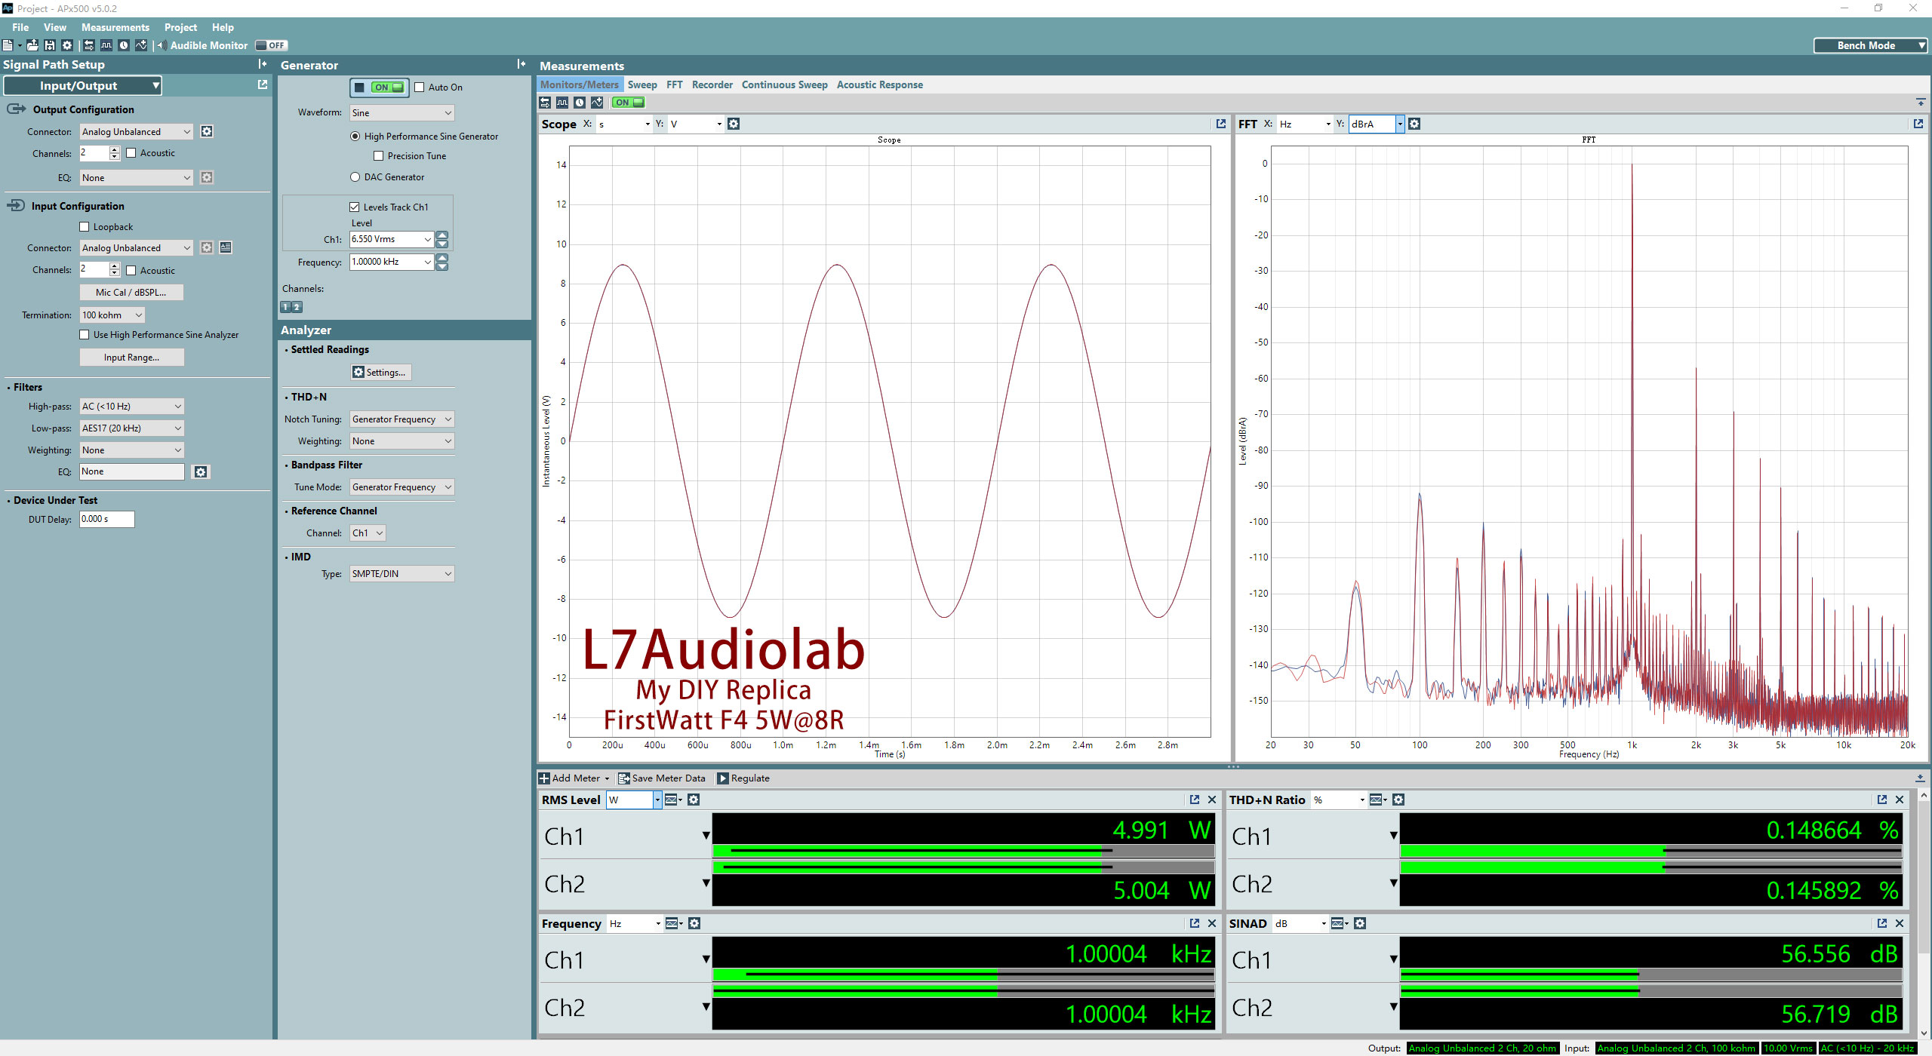Open the IMD Type SMPTE/DIN dropdown
Image resolution: width=1932 pixels, height=1056 pixels.
click(x=402, y=574)
